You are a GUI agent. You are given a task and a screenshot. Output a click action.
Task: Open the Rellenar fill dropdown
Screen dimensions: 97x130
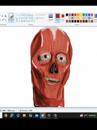click(x=41, y=18)
